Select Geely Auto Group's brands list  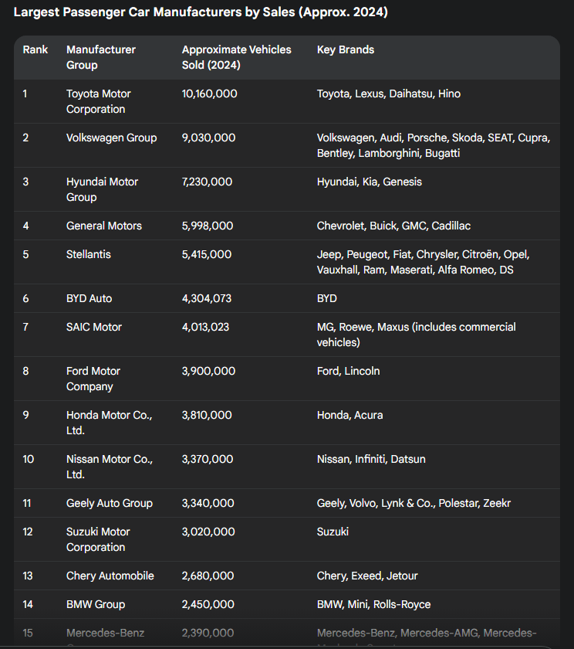click(414, 503)
